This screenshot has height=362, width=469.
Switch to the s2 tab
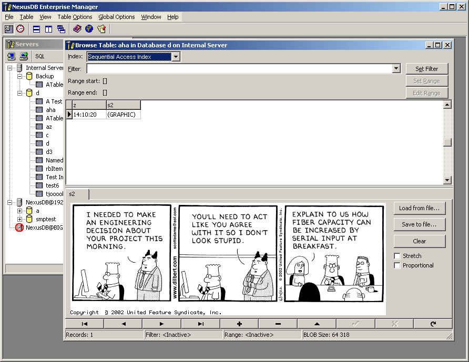[x=77, y=194]
